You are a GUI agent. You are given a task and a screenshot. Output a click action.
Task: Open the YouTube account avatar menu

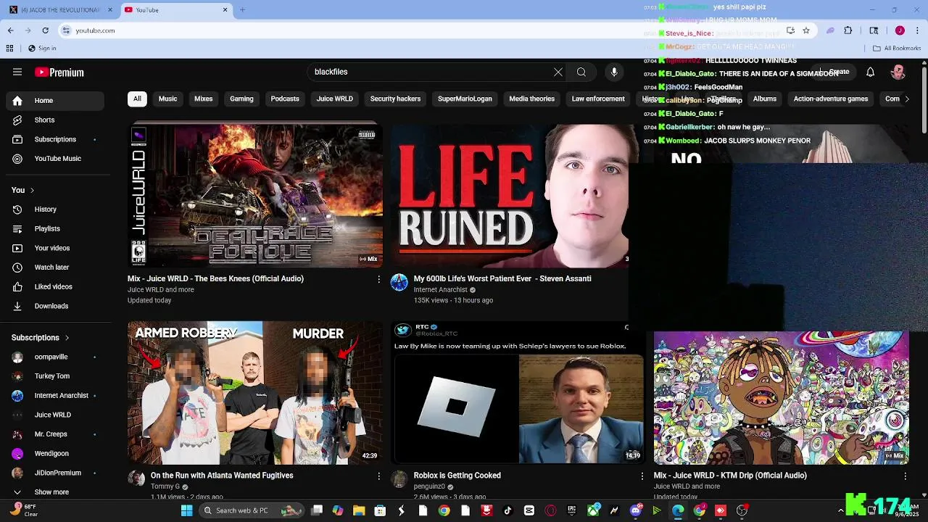pos(898,72)
